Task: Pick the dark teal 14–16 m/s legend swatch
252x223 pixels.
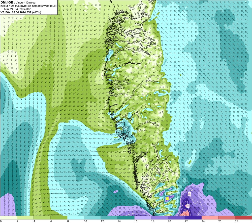Action: click(126, 218)
